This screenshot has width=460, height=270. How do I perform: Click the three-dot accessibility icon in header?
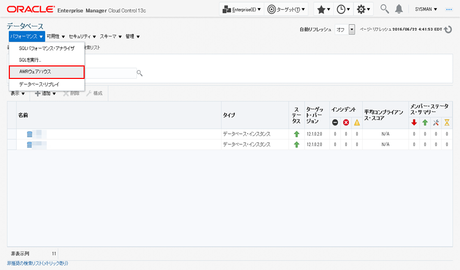coord(450,9)
